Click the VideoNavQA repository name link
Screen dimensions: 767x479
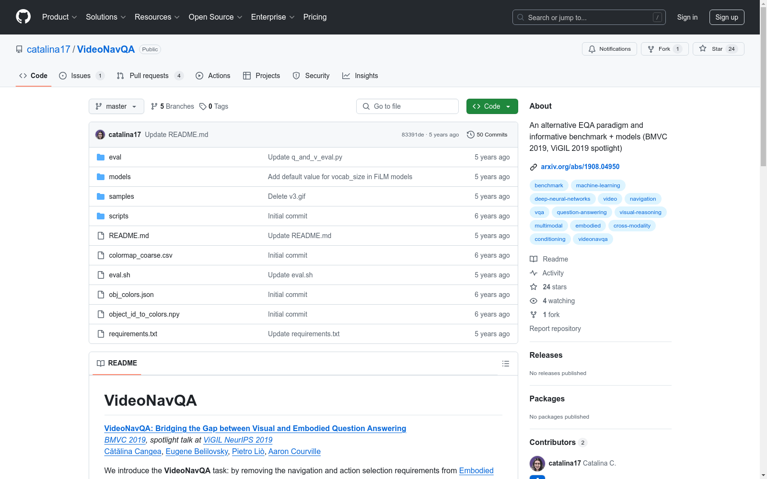coord(106,49)
